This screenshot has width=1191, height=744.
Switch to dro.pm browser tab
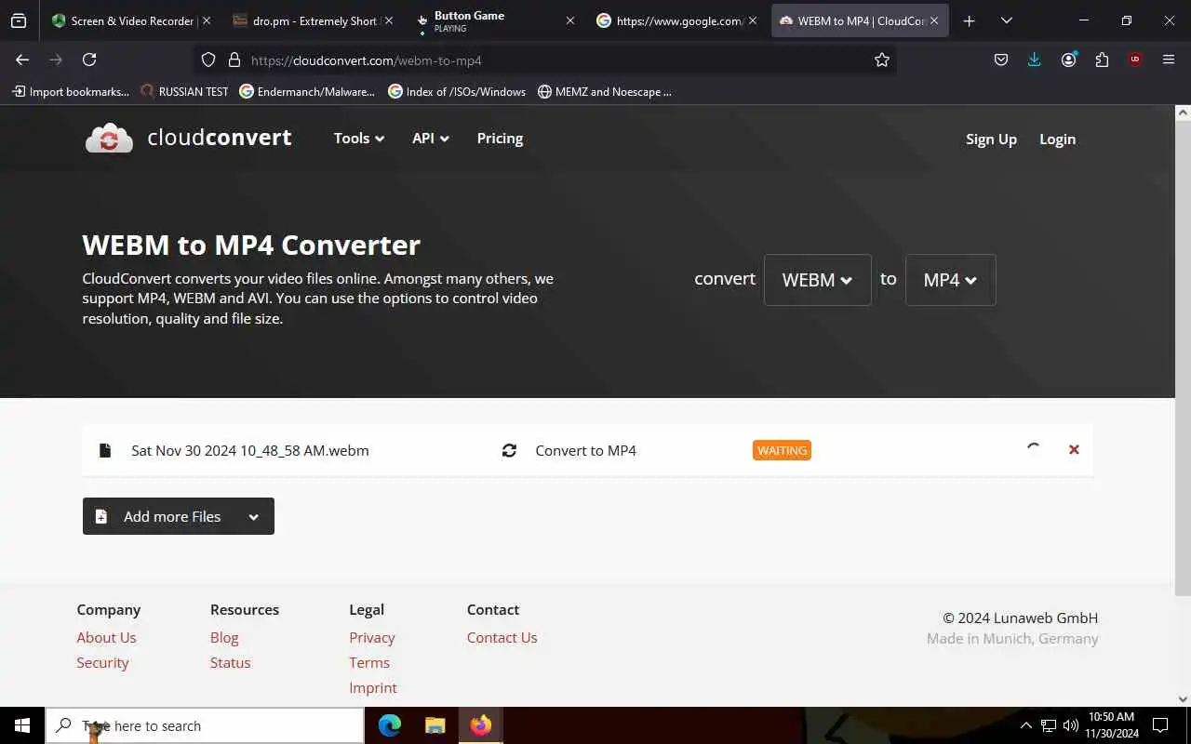(x=303, y=20)
